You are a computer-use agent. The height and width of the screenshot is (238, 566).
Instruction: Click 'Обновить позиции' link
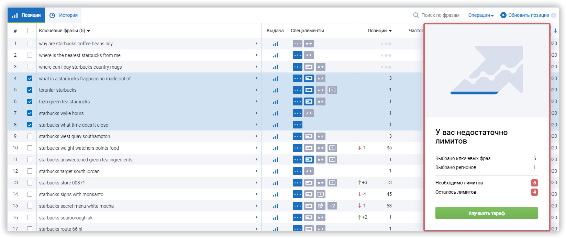(529, 15)
